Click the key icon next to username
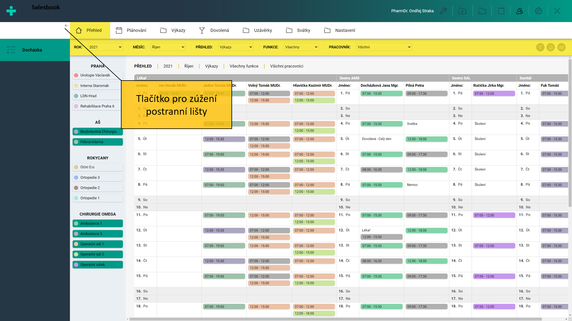The width and height of the screenshot is (572, 321). coord(444,11)
